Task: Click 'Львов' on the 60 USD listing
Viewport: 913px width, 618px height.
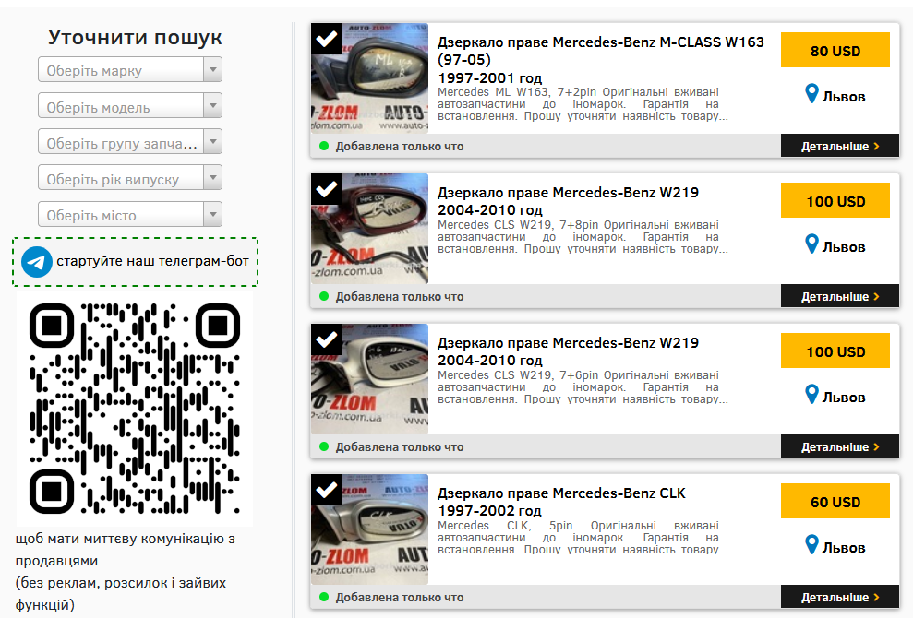Action: click(x=843, y=548)
